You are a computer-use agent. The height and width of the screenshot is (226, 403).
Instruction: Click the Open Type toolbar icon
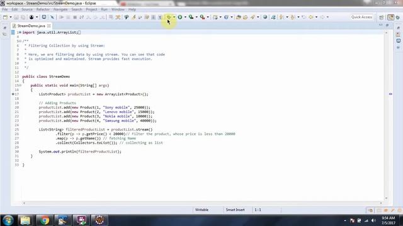[239, 17]
